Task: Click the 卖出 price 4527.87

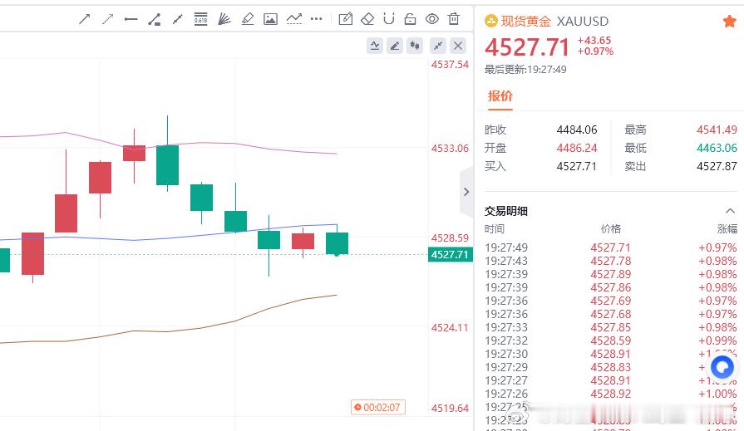Action: [x=717, y=166]
